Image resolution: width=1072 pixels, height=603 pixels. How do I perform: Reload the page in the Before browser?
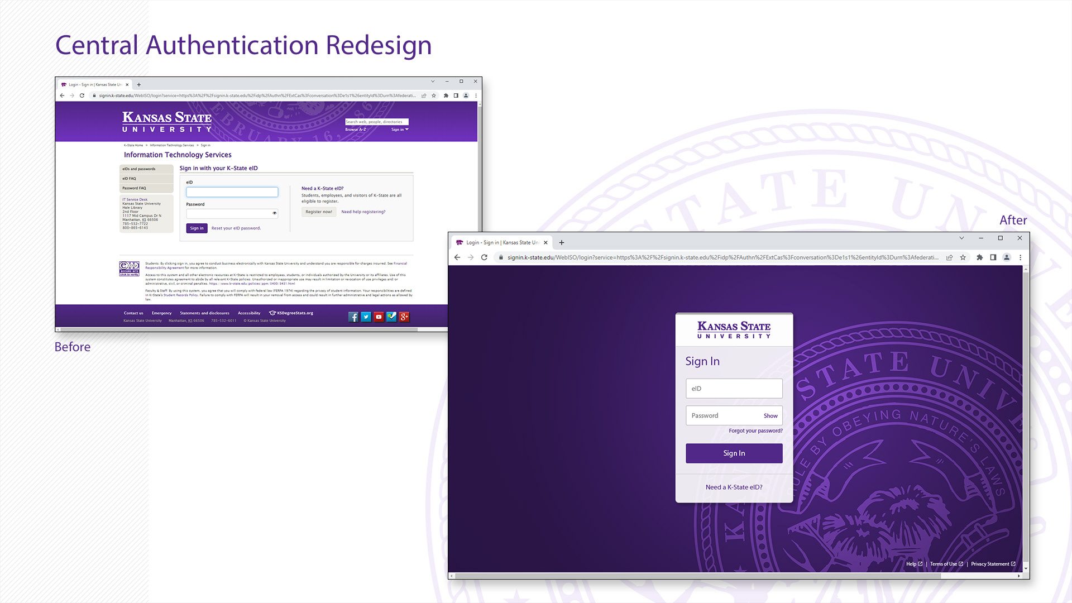click(82, 95)
